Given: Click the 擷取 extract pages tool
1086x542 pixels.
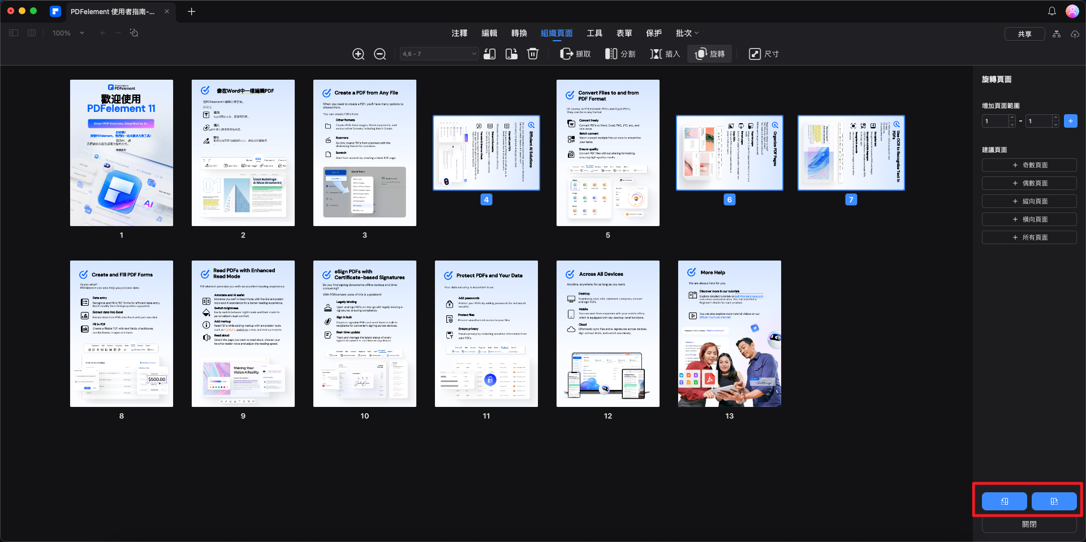Looking at the screenshot, I should point(576,54).
